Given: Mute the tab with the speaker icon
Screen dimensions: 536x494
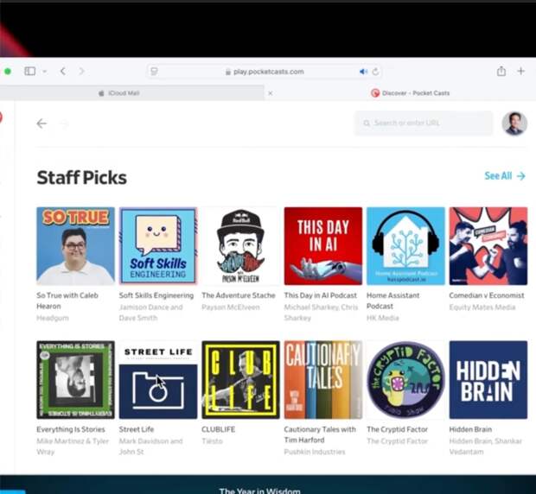Looking at the screenshot, I should point(363,72).
